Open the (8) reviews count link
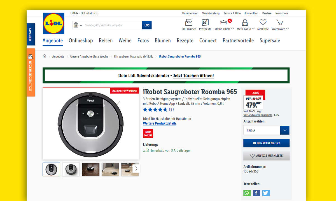This screenshot has height=201, width=336. (171, 109)
